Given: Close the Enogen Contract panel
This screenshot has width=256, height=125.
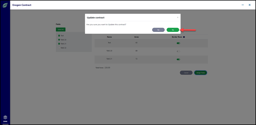Looking at the screenshot, I should (x=250, y=5).
